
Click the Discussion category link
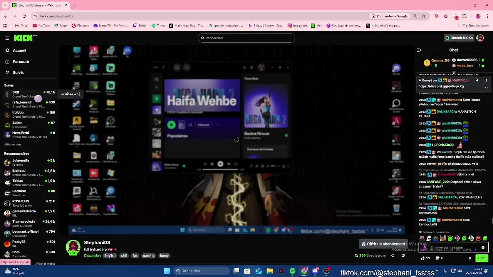pos(92,256)
